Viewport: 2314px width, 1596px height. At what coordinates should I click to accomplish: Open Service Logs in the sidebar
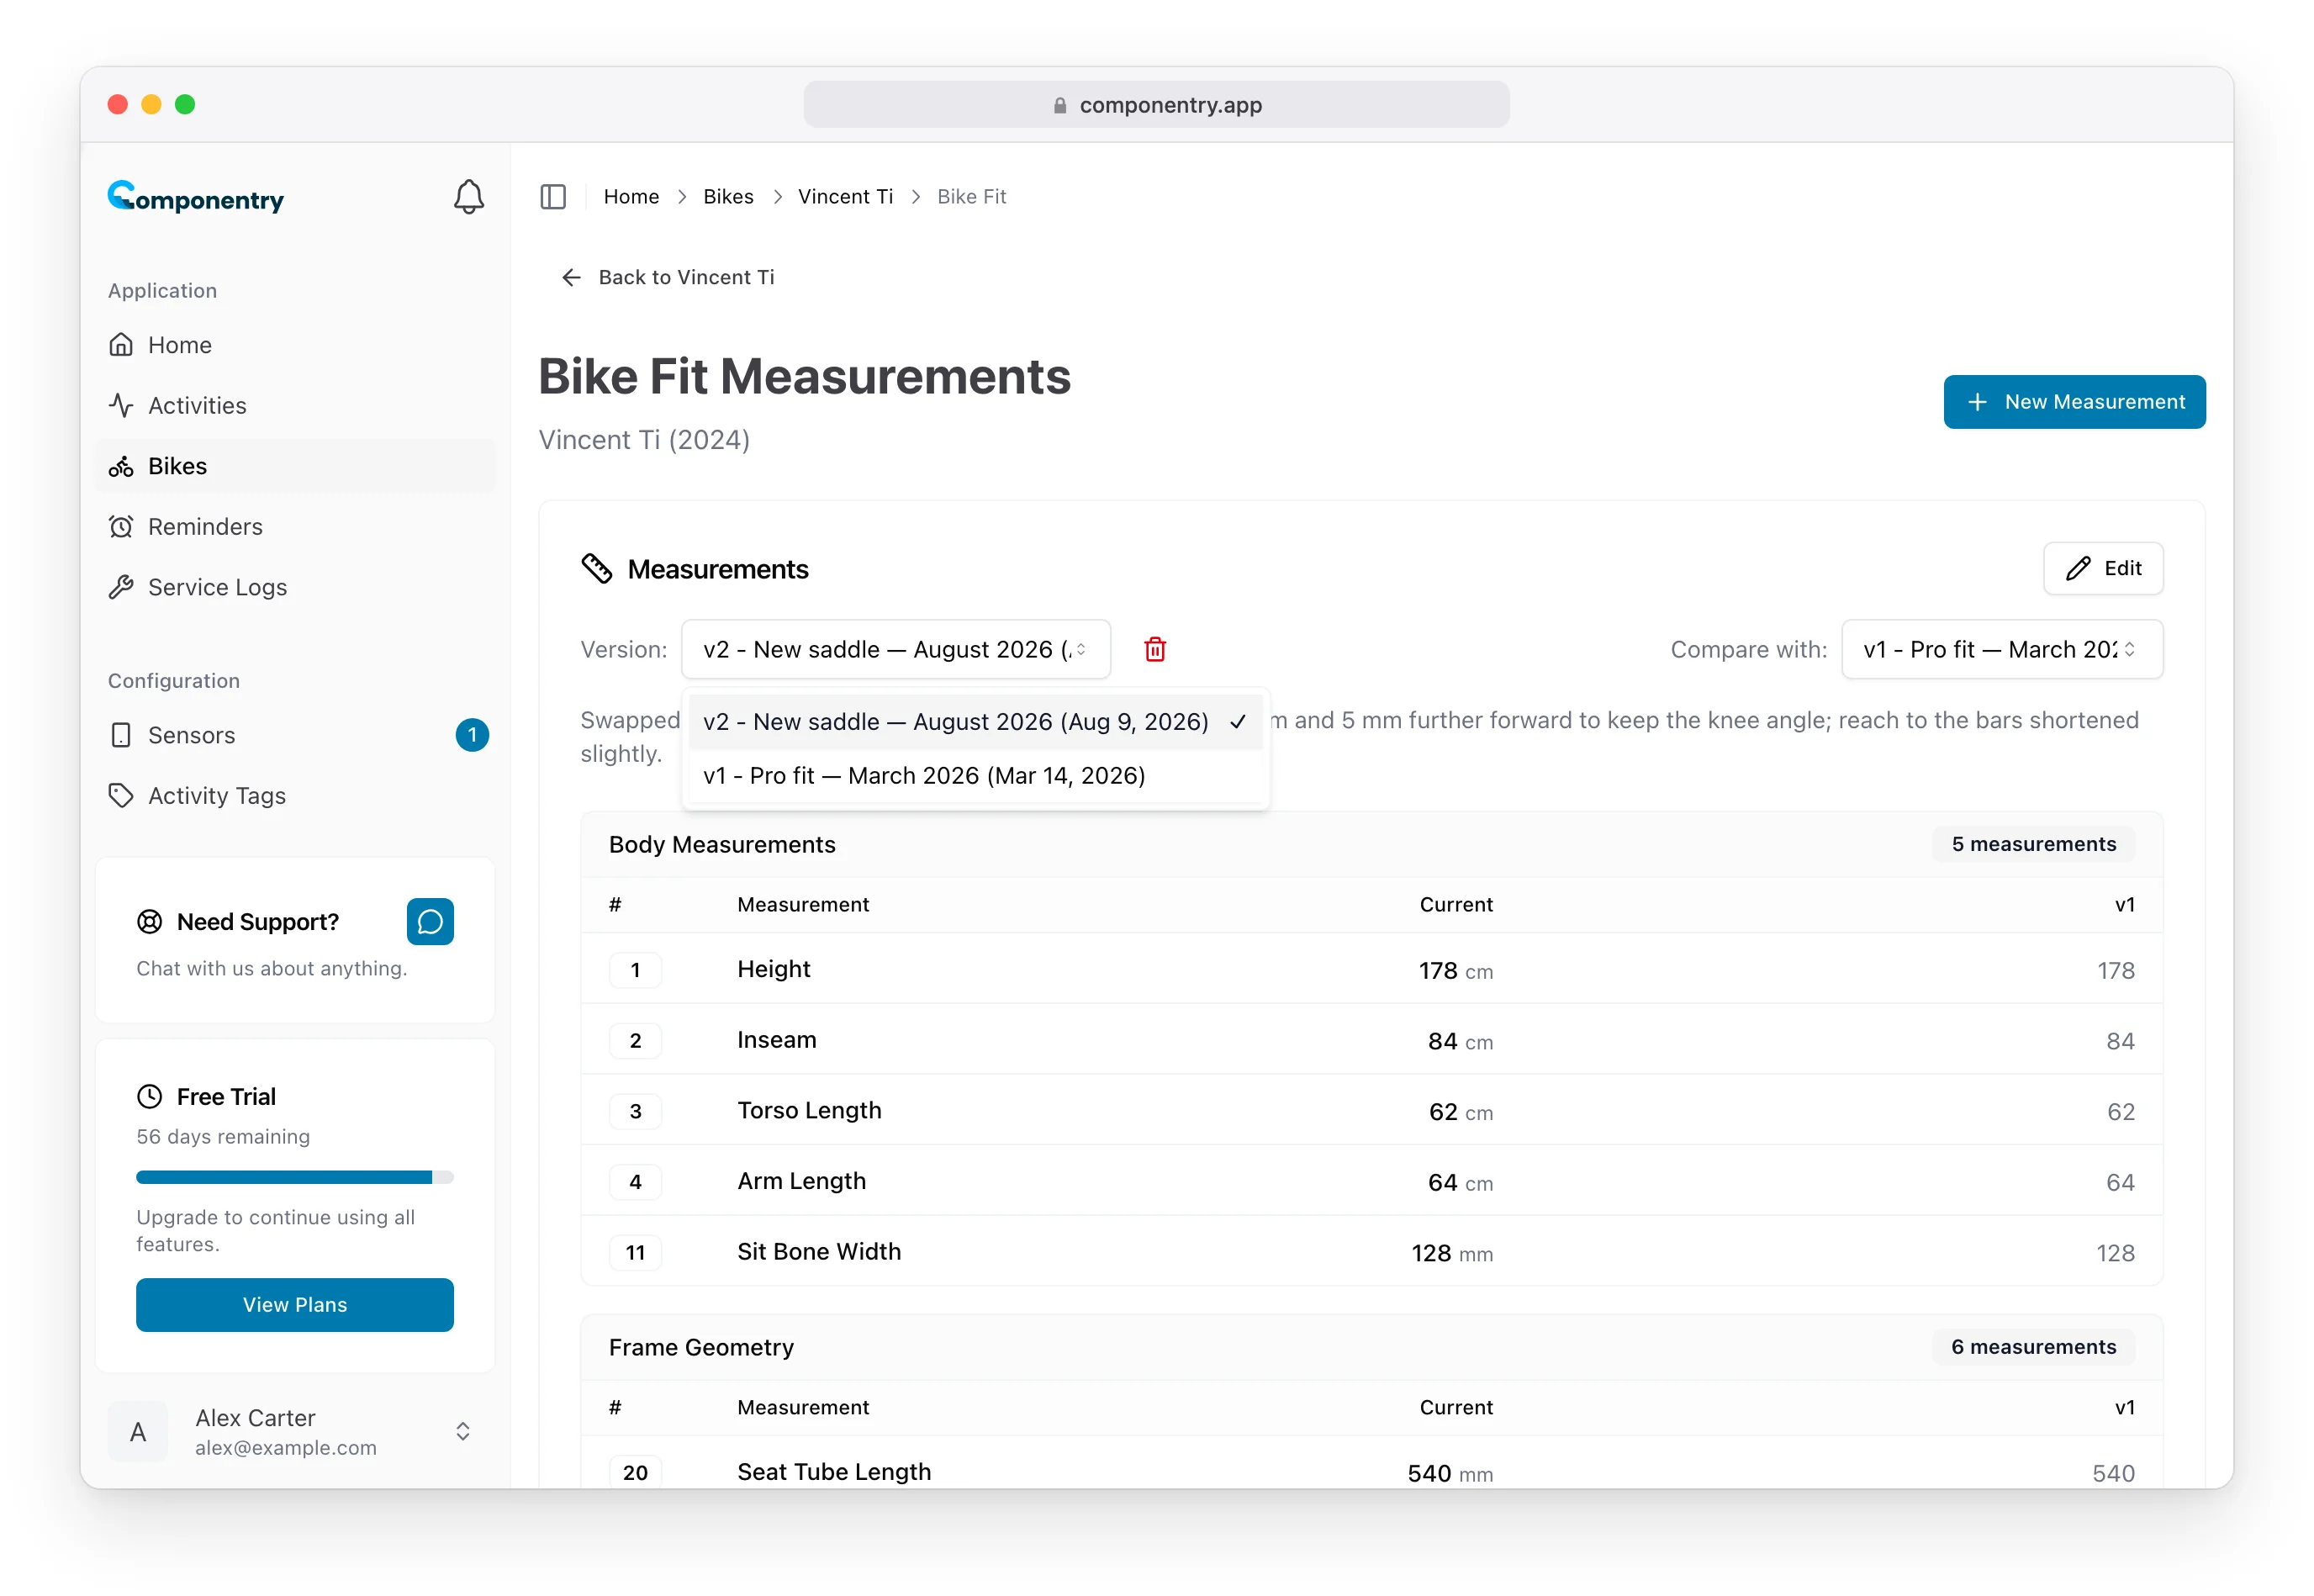(x=295, y=587)
